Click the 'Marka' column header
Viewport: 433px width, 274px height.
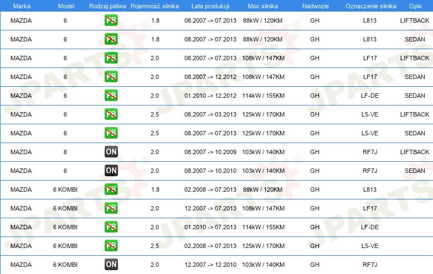pos(22,6)
